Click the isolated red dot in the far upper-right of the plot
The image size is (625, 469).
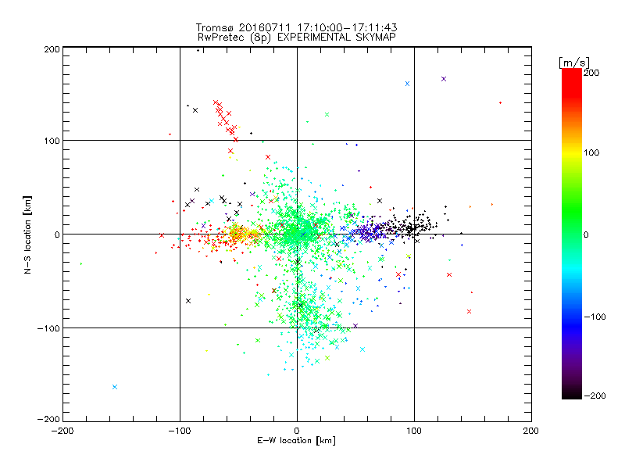(500, 103)
